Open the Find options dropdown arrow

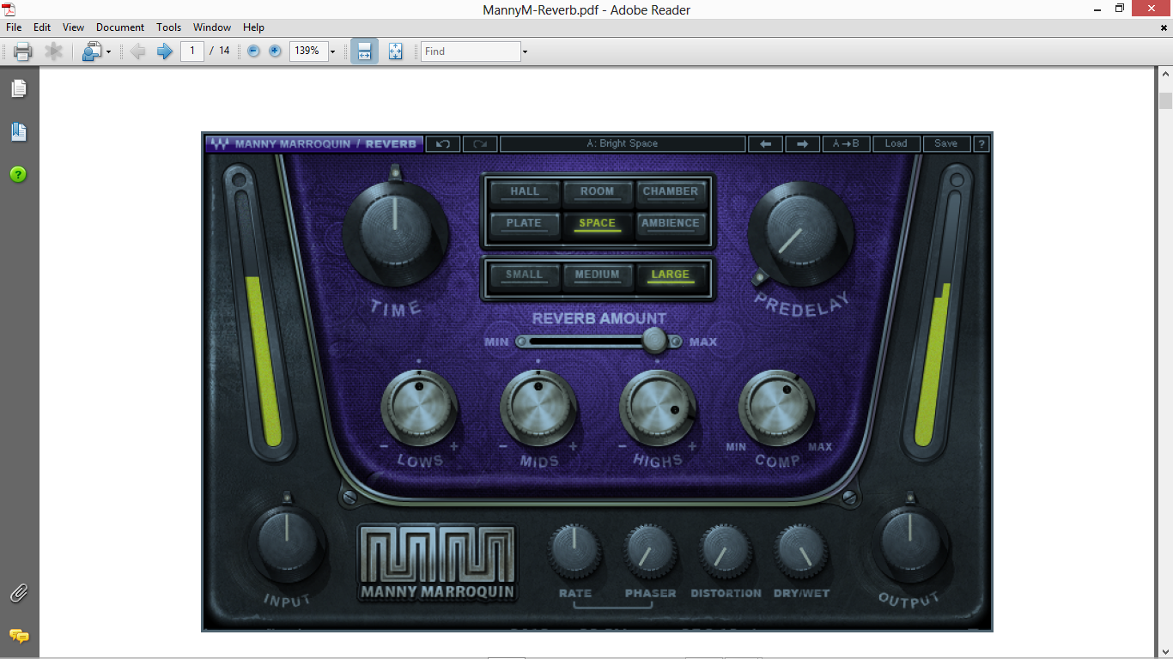tap(525, 51)
